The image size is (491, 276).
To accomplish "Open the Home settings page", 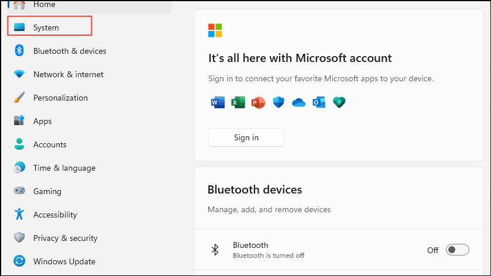I will coord(90,6).
